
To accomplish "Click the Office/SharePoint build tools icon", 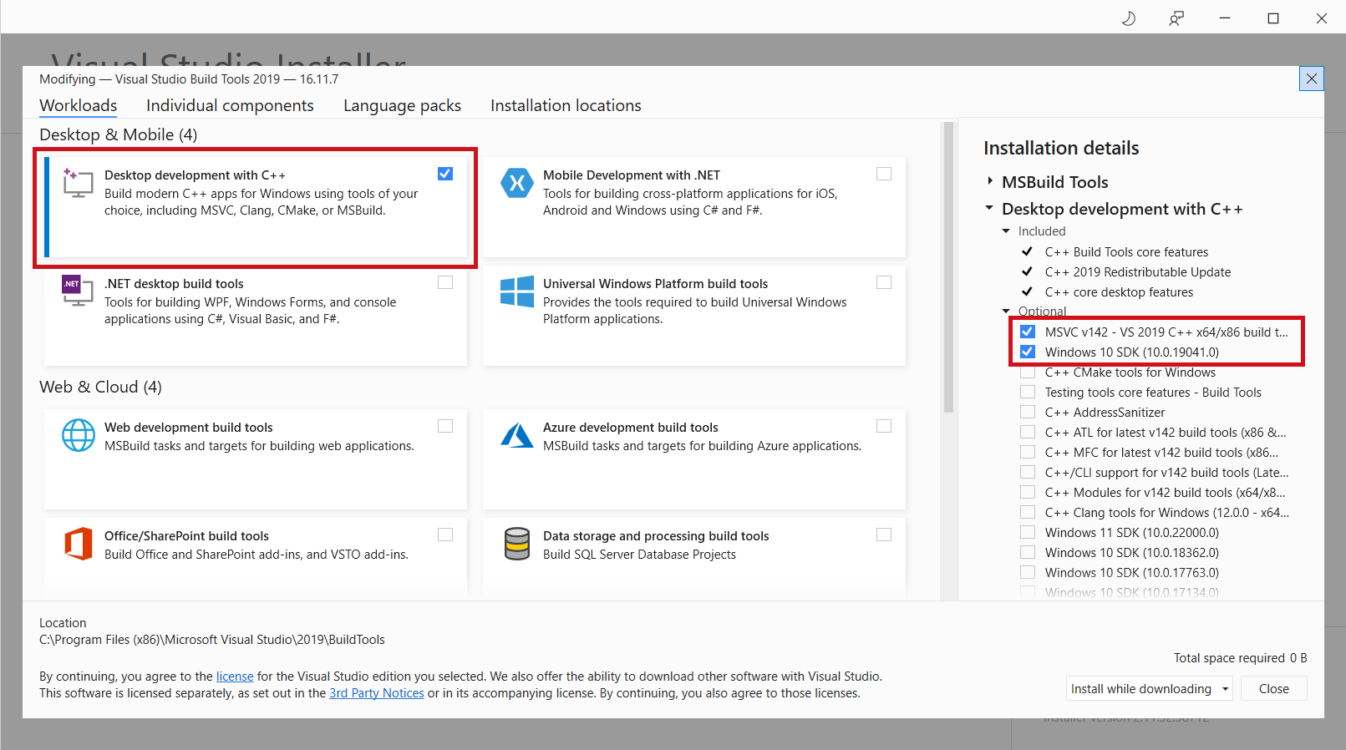I will pos(79,544).
